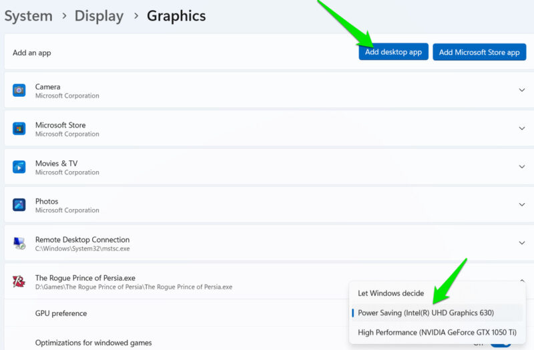
Task: Click the GPU preference label
Action: 61,313
